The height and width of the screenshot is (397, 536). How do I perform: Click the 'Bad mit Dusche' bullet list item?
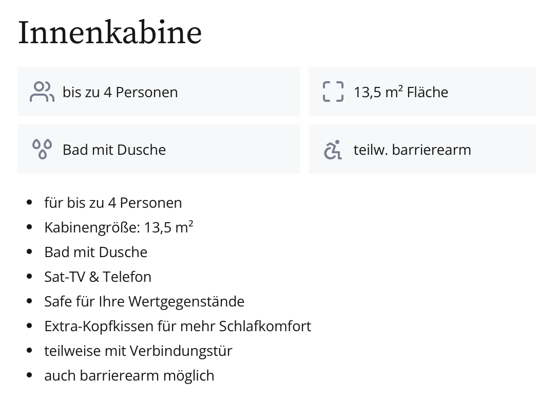tap(95, 252)
